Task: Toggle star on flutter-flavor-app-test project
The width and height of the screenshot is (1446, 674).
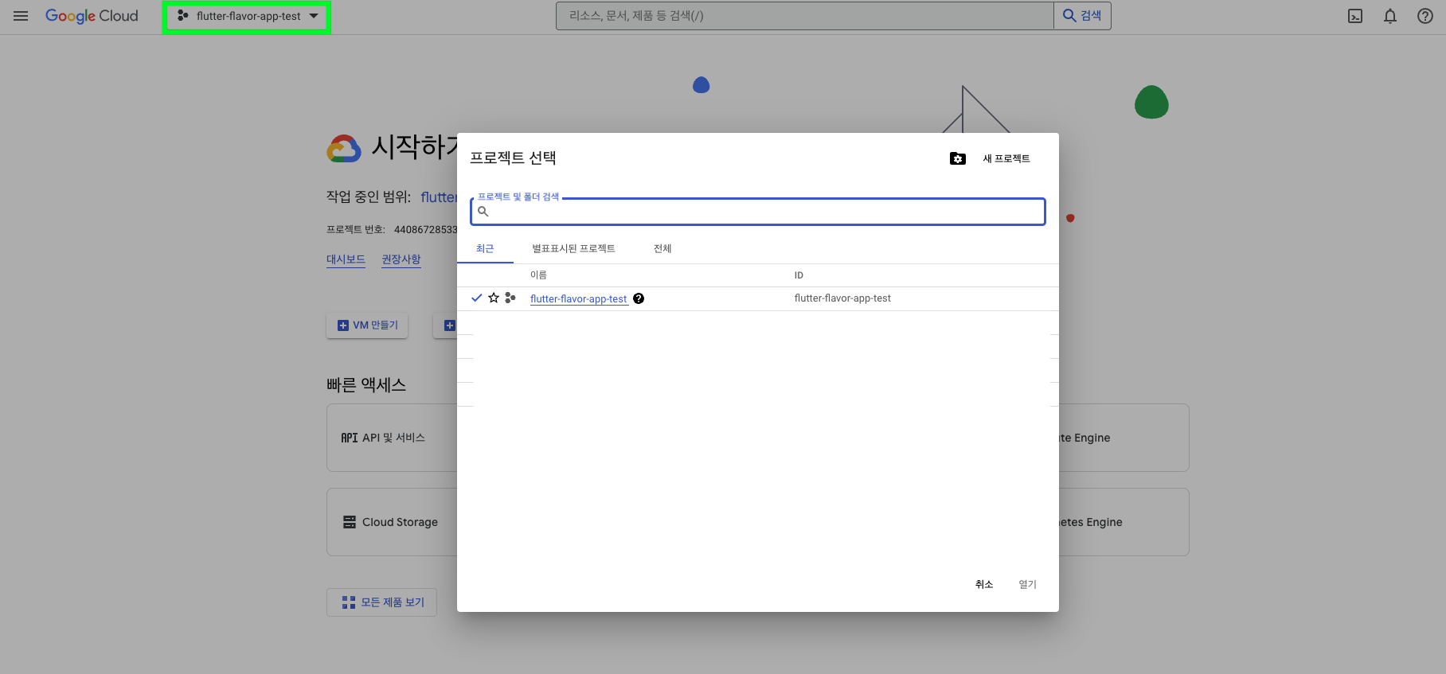Action: click(x=494, y=298)
